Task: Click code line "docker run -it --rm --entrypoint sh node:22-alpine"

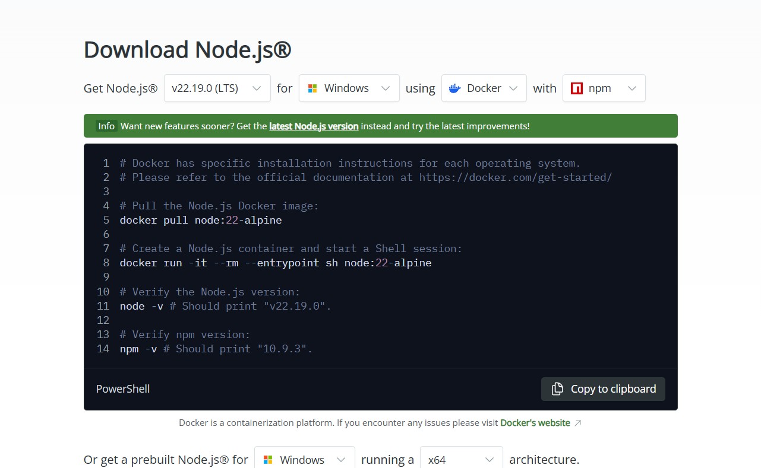Action: click(x=276, y=263)
